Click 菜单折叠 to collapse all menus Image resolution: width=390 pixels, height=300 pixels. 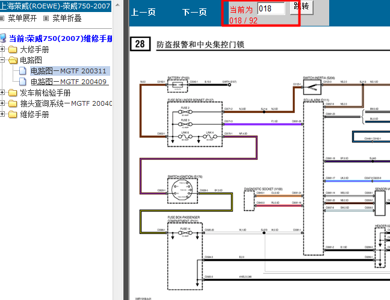tap(67, 18)
